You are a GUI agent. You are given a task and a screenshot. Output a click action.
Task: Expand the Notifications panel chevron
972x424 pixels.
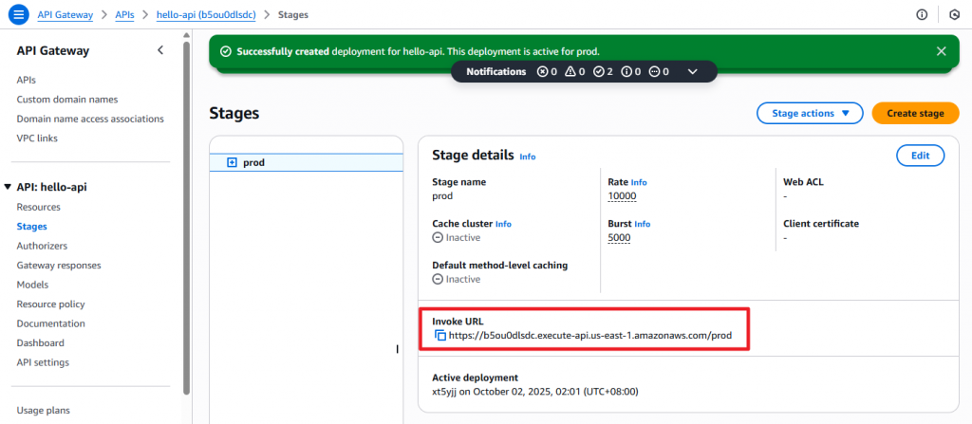[692, 71]
